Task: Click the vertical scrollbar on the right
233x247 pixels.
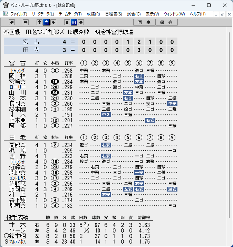Action: click(x=229, y=125)
